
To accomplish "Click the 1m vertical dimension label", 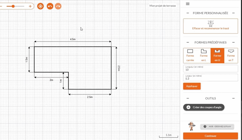I will click(x=61, y=81).
